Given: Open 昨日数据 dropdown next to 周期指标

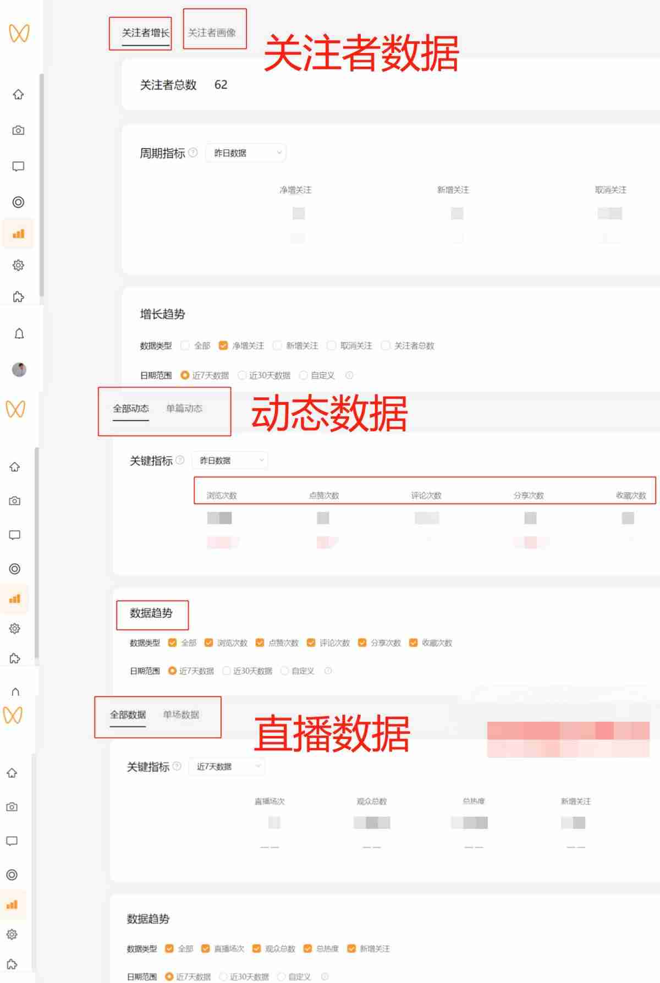Looking at the screenshot, I should point(246,153).
